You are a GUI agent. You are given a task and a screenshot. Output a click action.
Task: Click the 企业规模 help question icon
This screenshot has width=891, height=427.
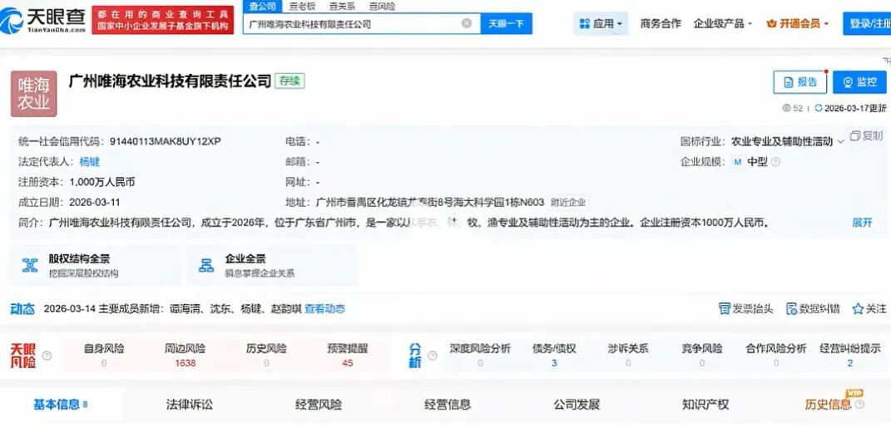775,162
